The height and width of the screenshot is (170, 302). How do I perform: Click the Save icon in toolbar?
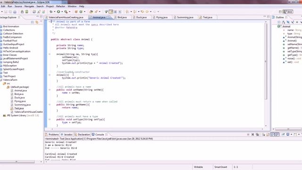coord(6,12)
